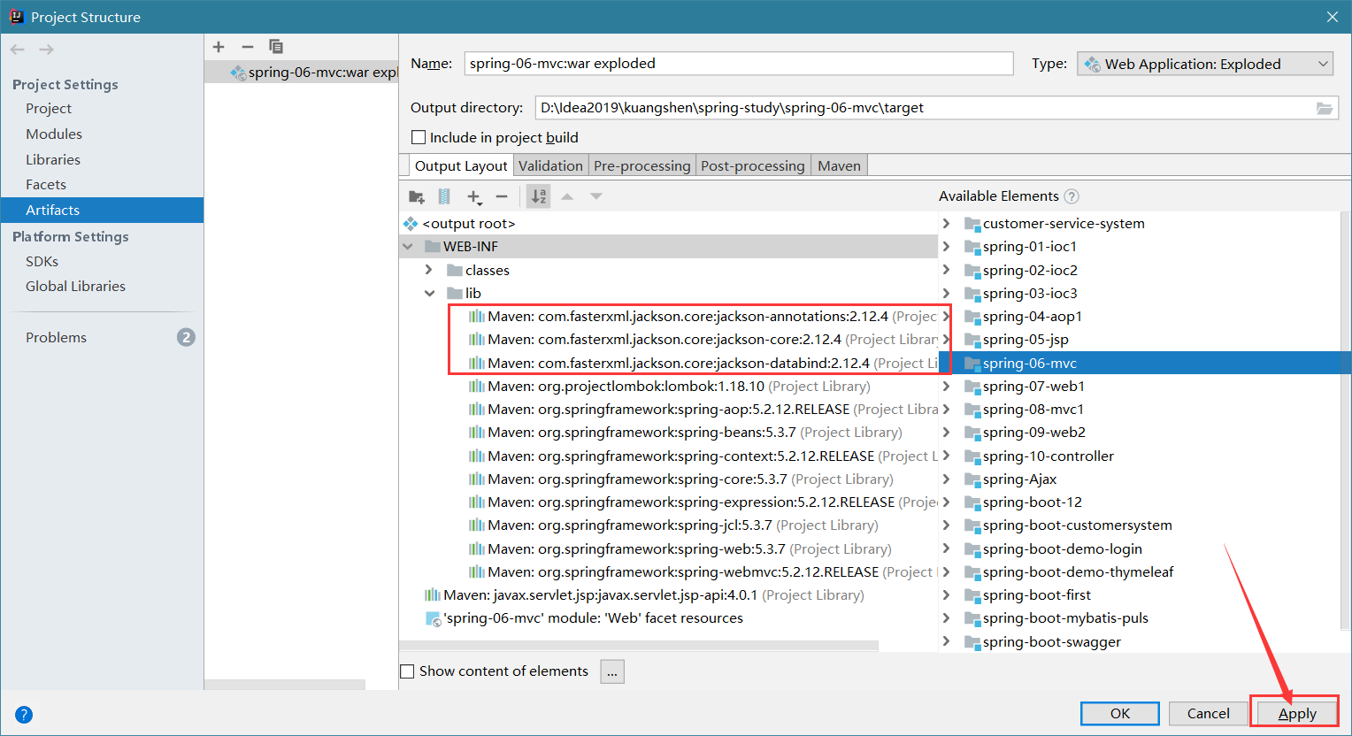The width and height of the screenshot is (1352, 736).
Task: Click the back navigation arrow
Action: 16,49
